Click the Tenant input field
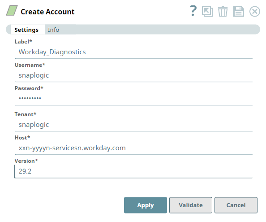Screen dimensions: 266x222 [134, 125]
